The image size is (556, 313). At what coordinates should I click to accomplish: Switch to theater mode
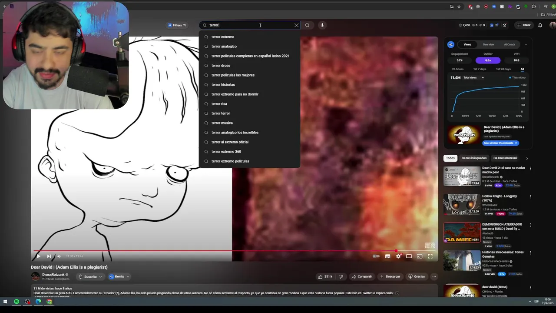[409, 256]
